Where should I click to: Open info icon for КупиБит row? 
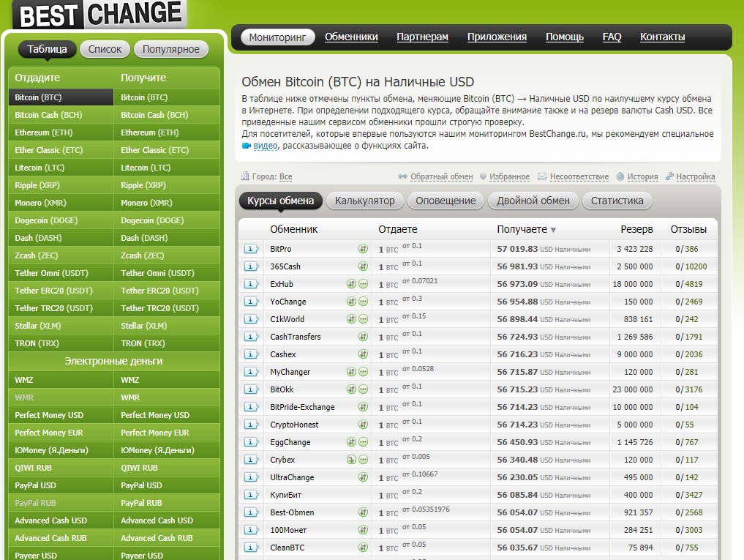[251, 495]
